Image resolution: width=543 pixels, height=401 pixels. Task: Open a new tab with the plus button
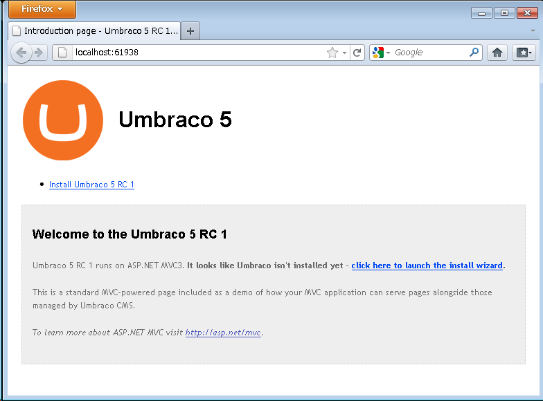[190, 31]
